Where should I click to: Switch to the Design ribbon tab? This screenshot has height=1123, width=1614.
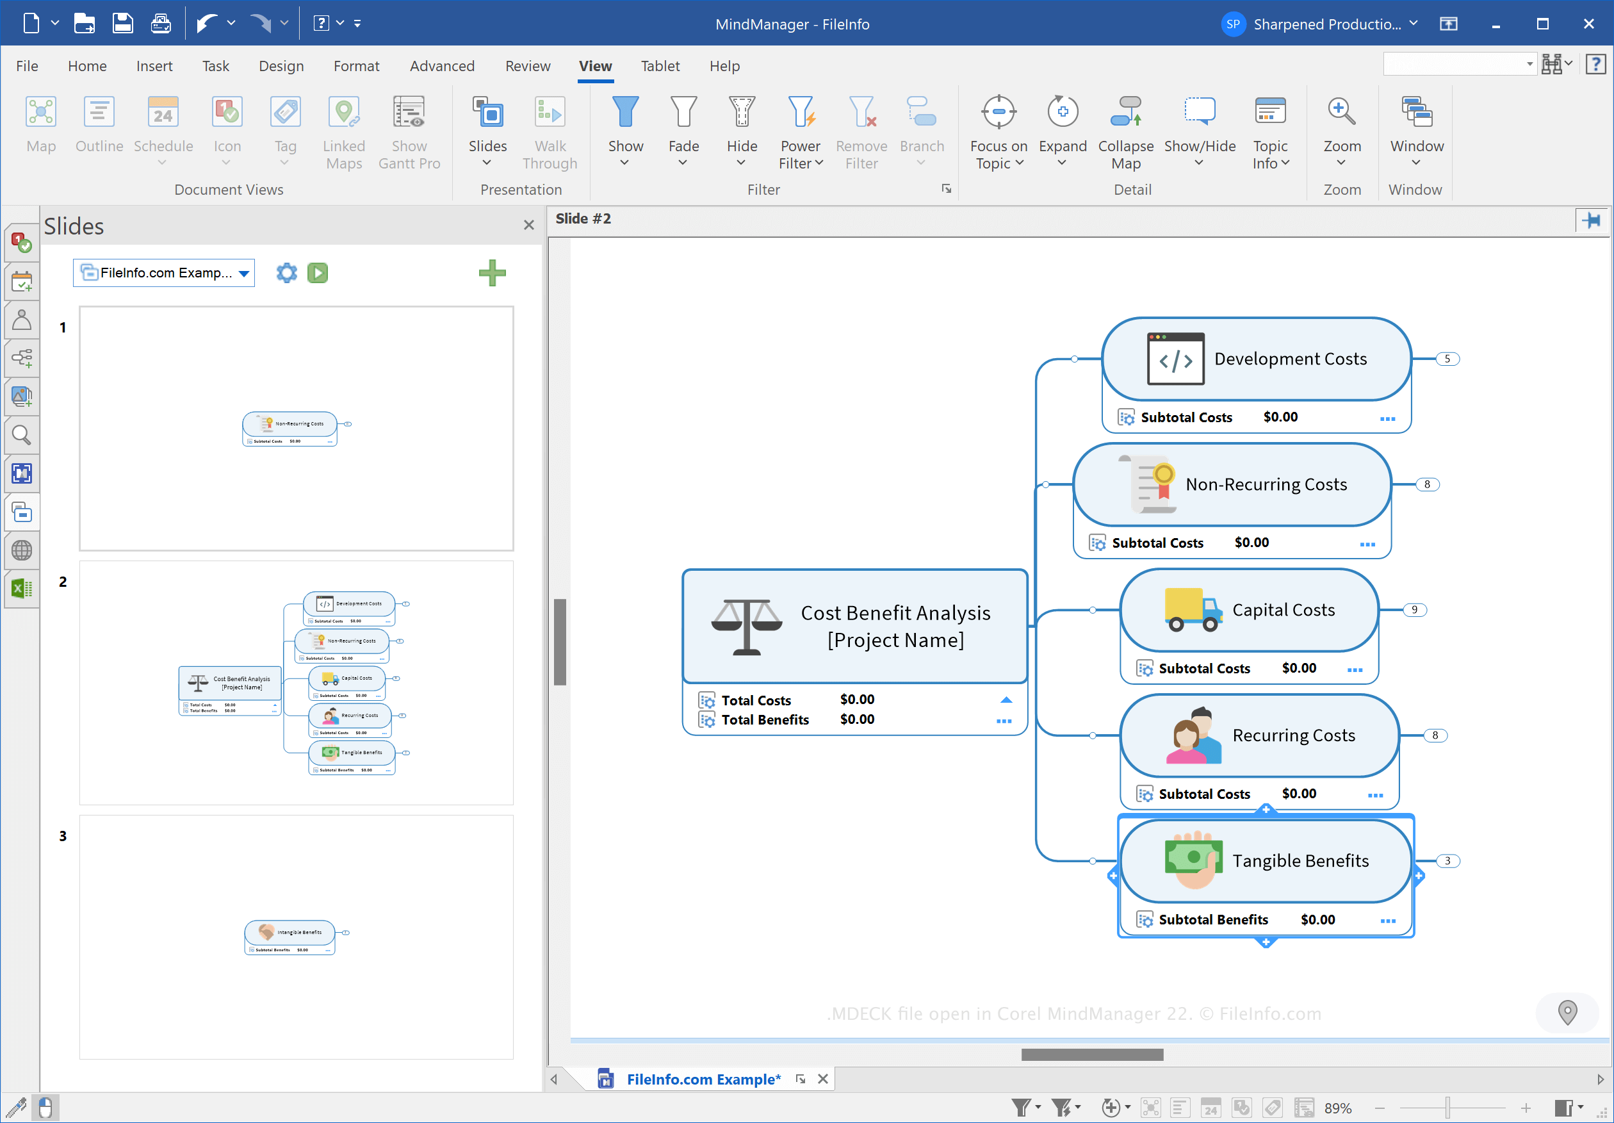pos(281,65)
